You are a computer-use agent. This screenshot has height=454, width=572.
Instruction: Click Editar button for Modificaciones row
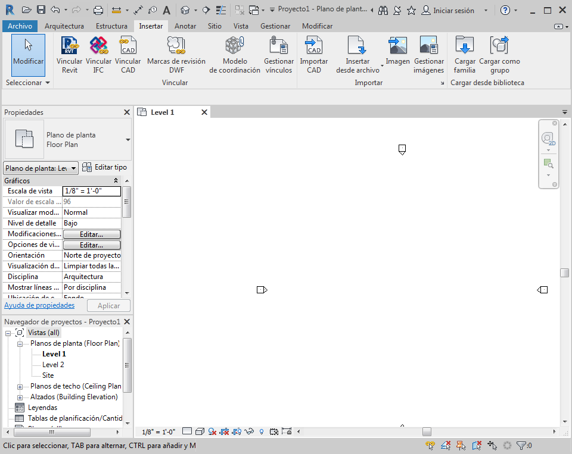(x=92, y=234)
